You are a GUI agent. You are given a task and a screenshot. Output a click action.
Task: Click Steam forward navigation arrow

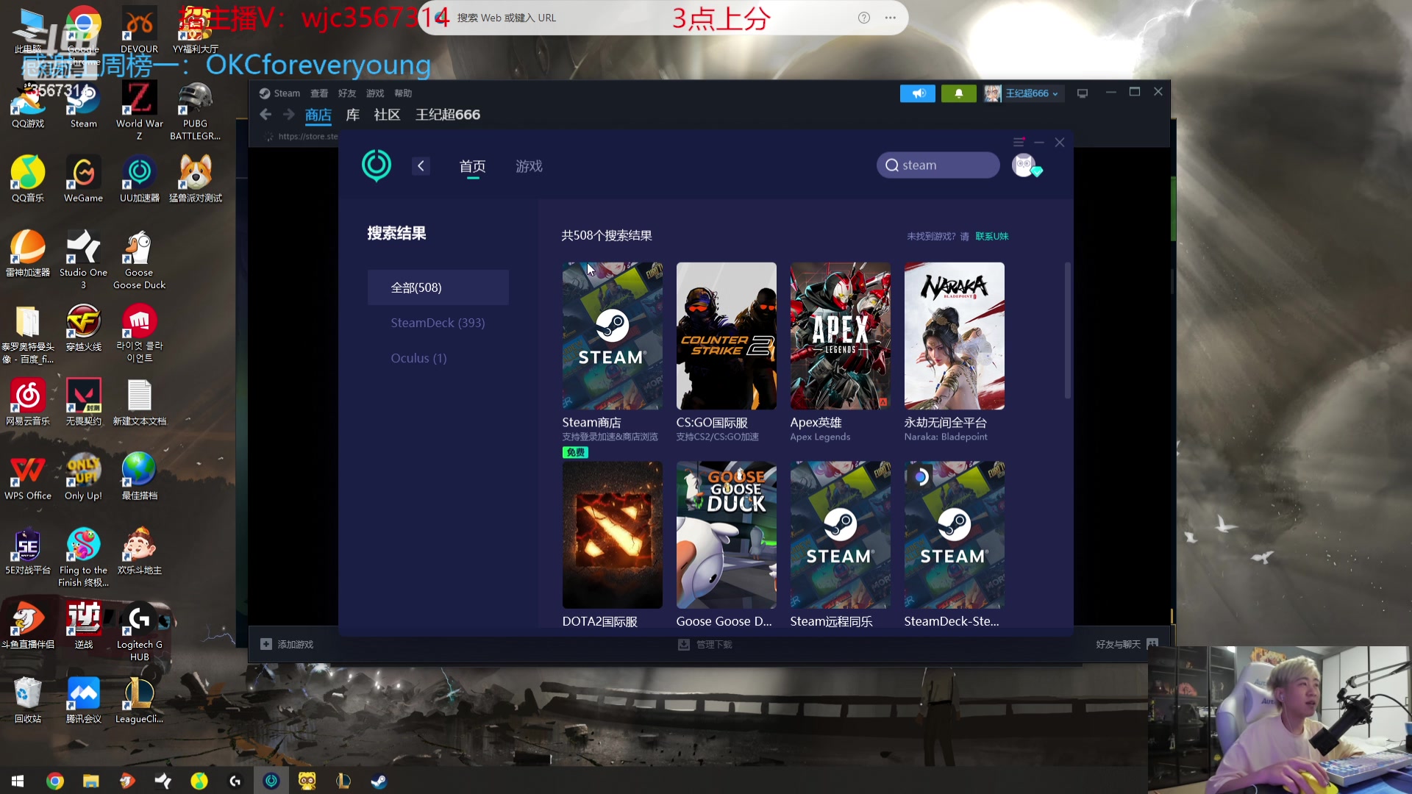289,115
